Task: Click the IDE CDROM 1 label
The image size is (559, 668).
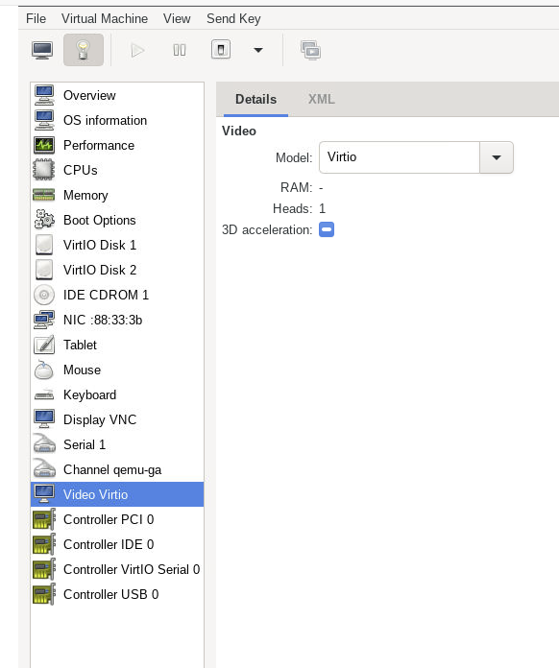Action: pyautogui.click(x=107, y=295)
